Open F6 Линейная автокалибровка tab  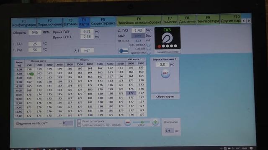pyautogui.click(x=139, y=20)
